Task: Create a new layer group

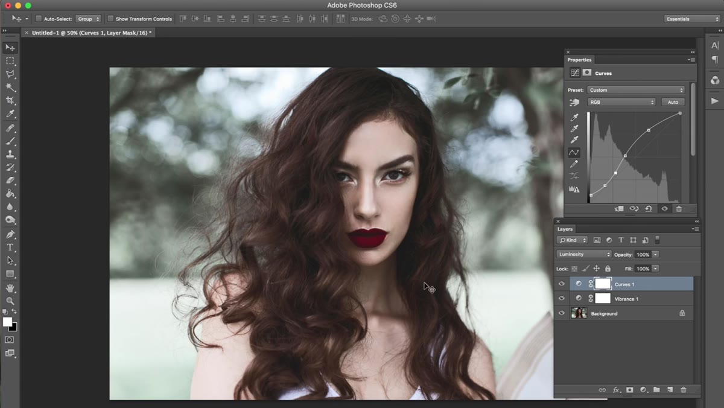Action: (x=656, y=390)
